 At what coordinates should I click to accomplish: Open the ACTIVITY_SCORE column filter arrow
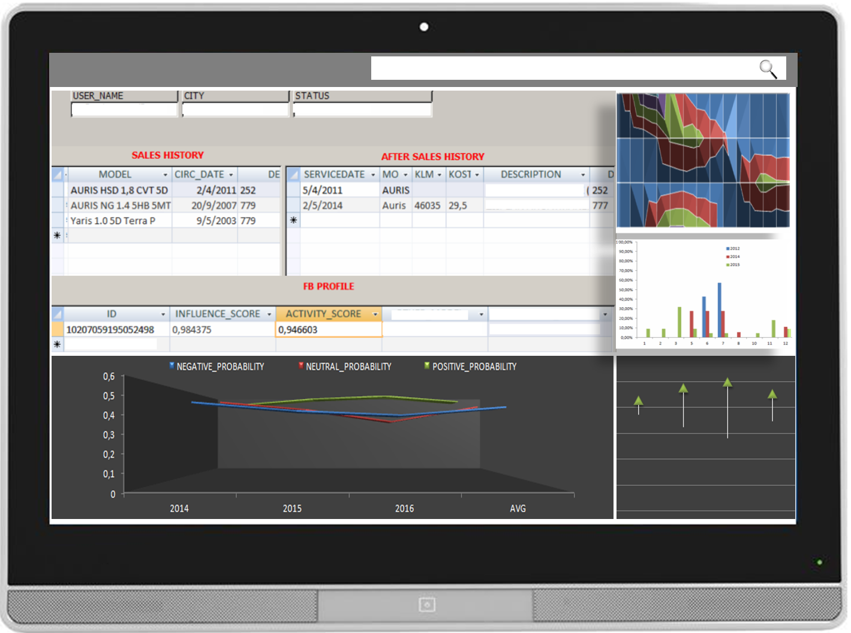375,314
